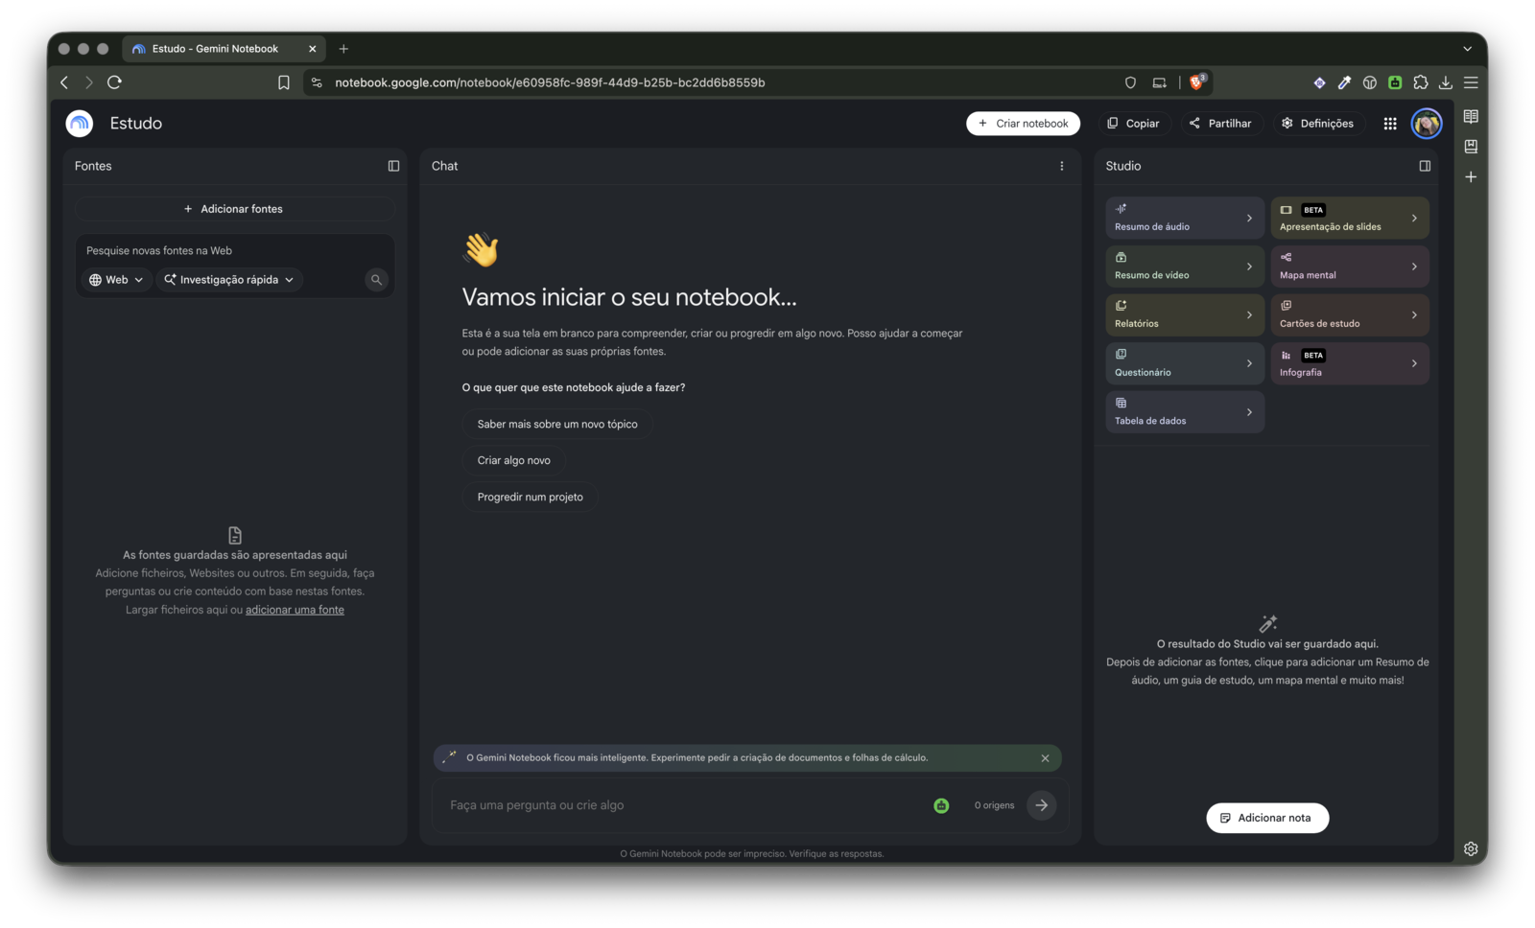This screenshot has height=928, width=1535.
Task: Open the Partilhar sharing button
Action: pos(1220,124)
